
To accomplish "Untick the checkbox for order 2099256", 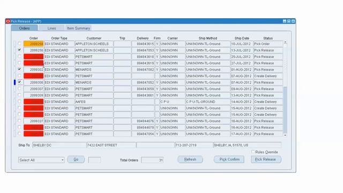I will point(19,50).
